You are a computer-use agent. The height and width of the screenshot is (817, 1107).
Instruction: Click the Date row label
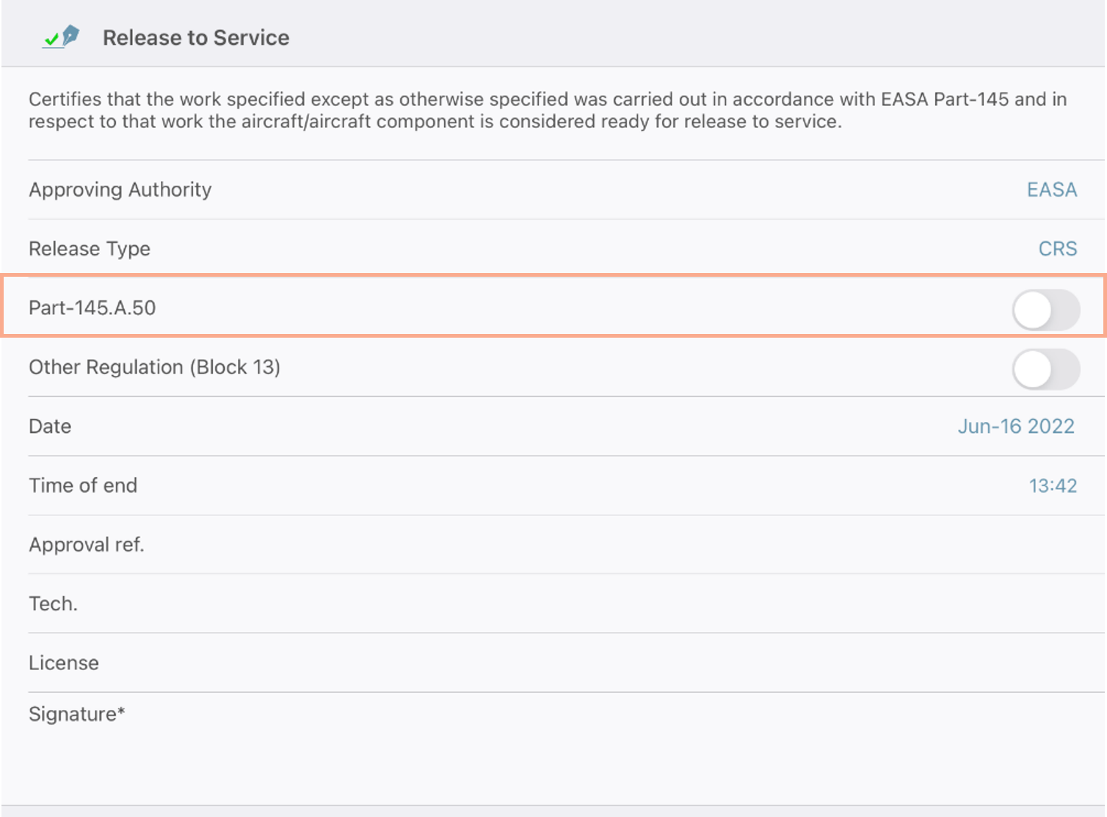tap(50, 426)
